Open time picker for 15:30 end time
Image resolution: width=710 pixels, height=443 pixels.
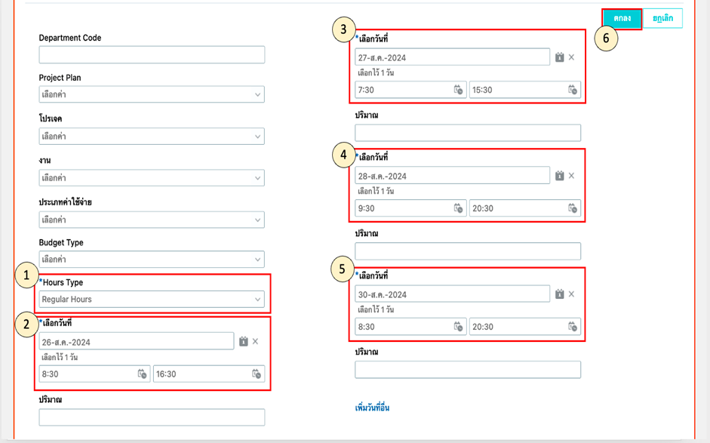(x=573, y=90)
